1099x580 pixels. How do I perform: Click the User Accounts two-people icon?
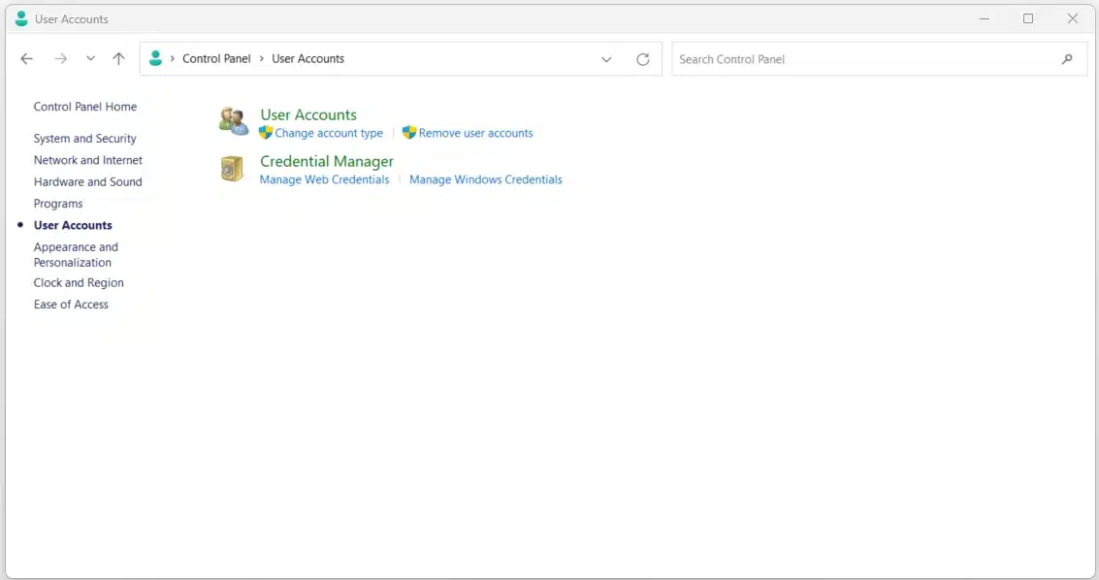[233, 119]
